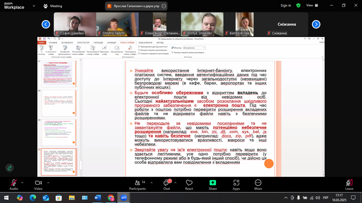Start camera using the Video icon
362x203 pixels.
coord(38,183)
